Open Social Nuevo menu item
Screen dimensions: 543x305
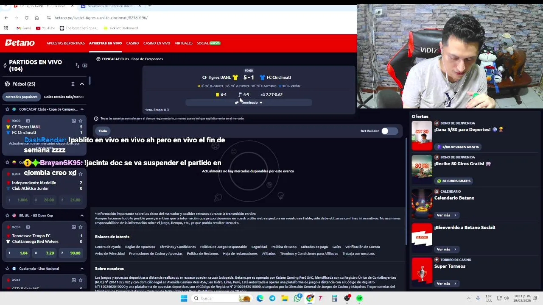(x=208, y=43)
